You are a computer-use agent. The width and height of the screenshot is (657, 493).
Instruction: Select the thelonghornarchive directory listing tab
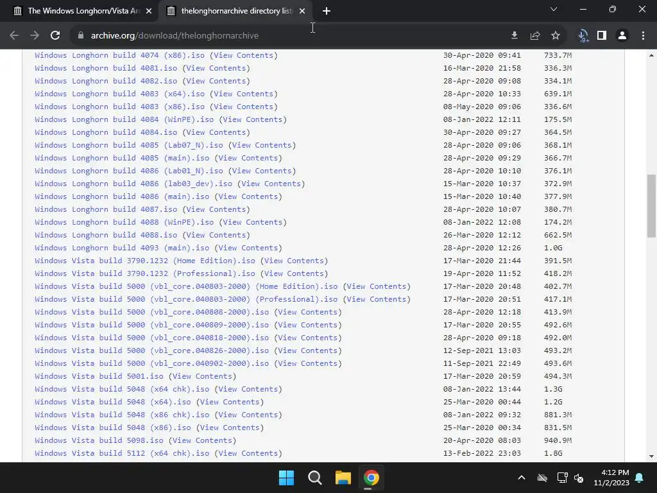pos(235,11)
